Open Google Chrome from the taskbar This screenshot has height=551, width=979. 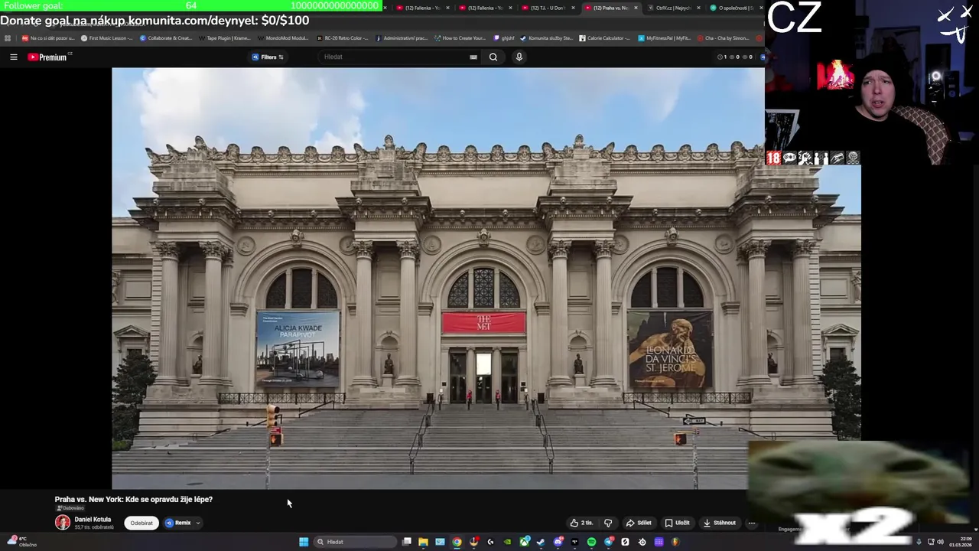457,542
